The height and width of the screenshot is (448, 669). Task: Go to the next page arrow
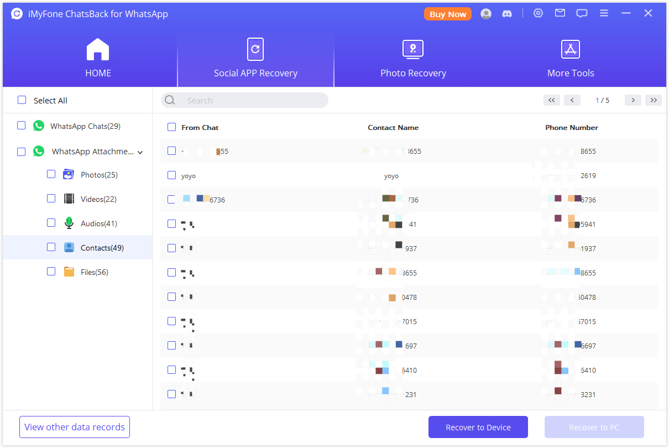click(x=633, y=100)
